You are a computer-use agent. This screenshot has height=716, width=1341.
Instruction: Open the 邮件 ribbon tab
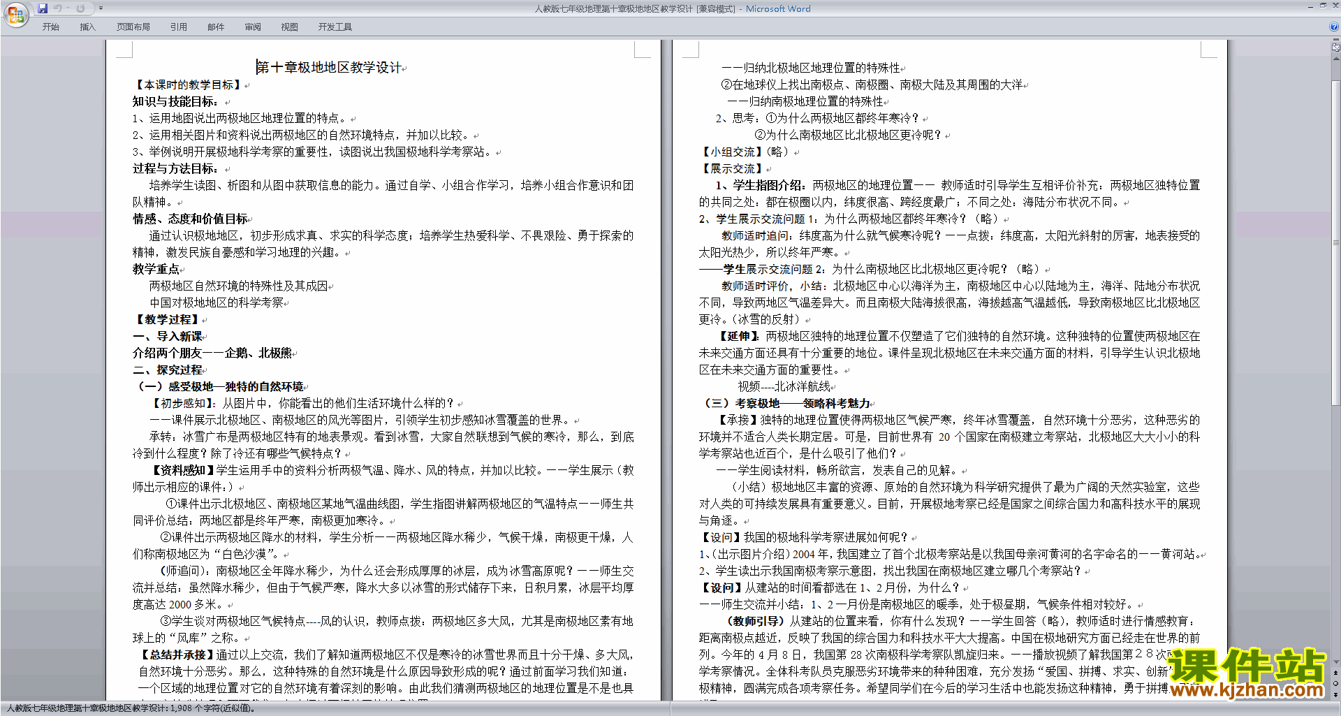click(x=216, y=27)
